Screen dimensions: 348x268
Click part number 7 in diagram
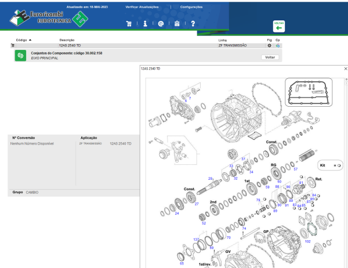pyautogui.click(x=190, y=98)
